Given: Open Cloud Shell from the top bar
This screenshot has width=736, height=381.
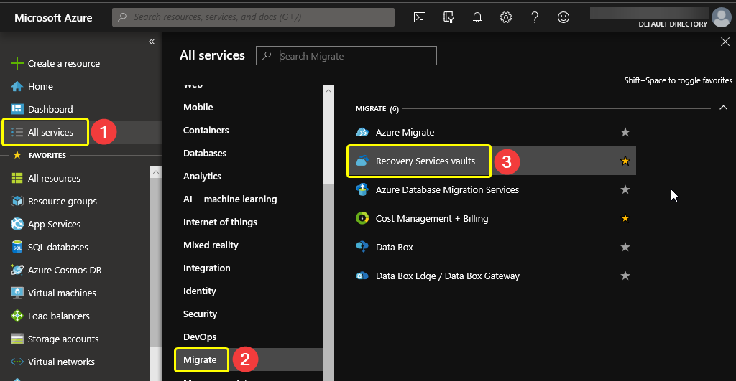Looking at the screenshot, I should click(x=420, y=17).
